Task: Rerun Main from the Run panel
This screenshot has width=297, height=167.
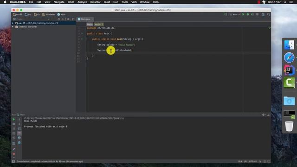Action: click(x=13, y=120)
